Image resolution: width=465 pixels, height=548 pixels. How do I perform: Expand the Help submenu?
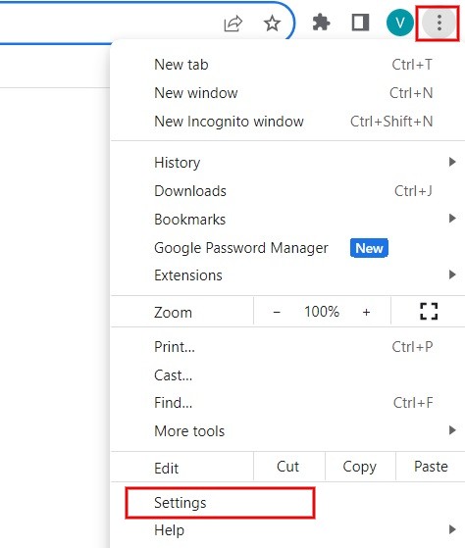point(288,530)
